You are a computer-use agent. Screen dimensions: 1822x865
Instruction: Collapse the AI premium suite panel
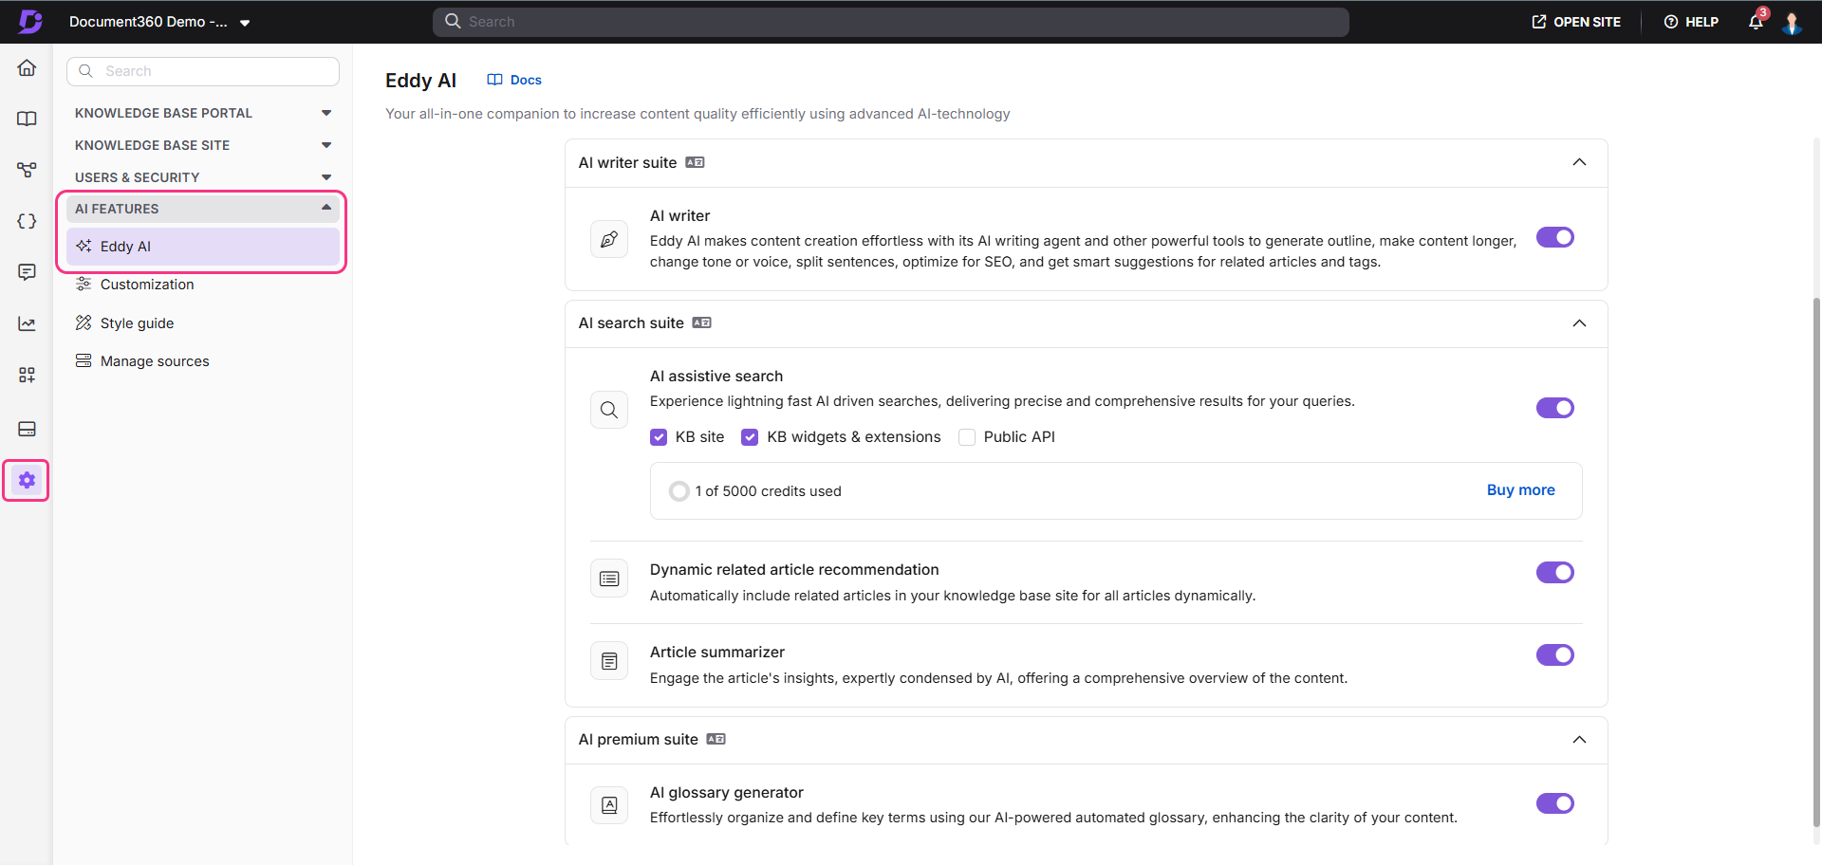(1579, 740)
